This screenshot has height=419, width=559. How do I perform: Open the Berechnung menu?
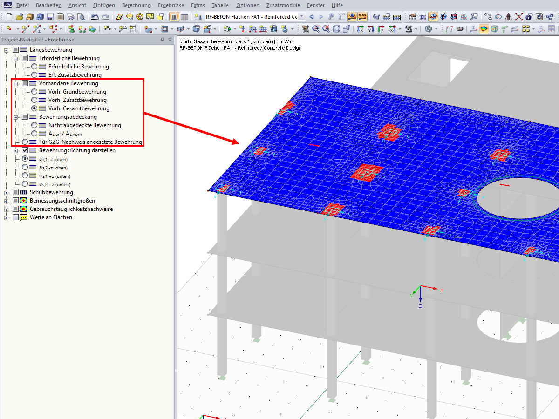click(136, 5)
